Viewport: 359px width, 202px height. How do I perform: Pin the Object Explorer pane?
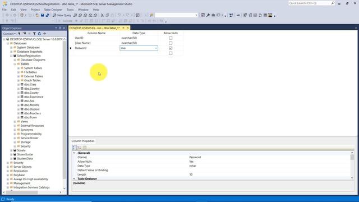coord(60,28)
